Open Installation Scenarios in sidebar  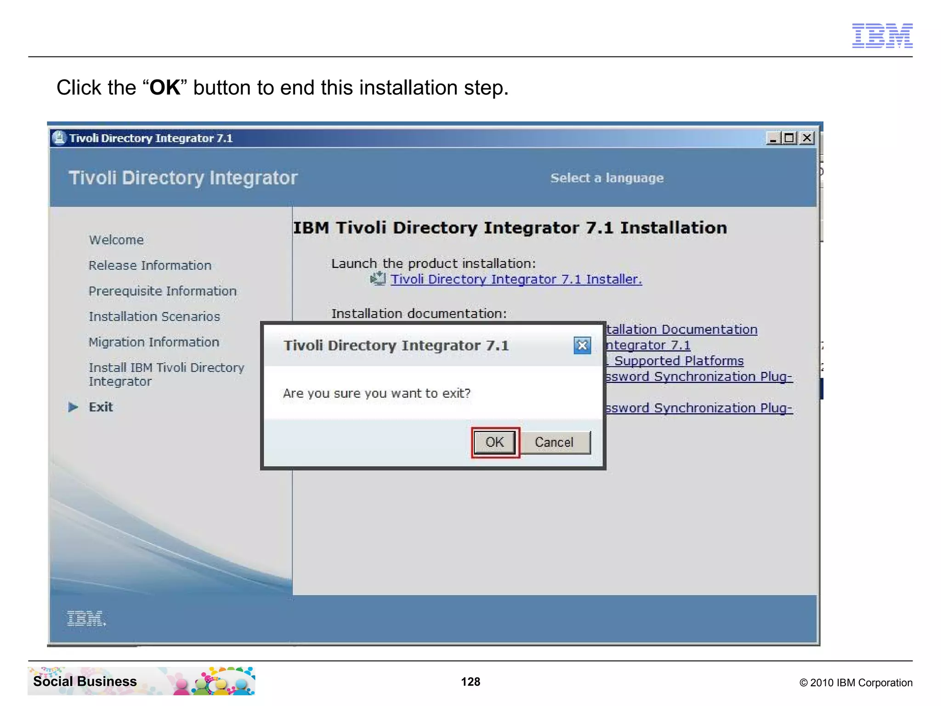pos(154,317)
